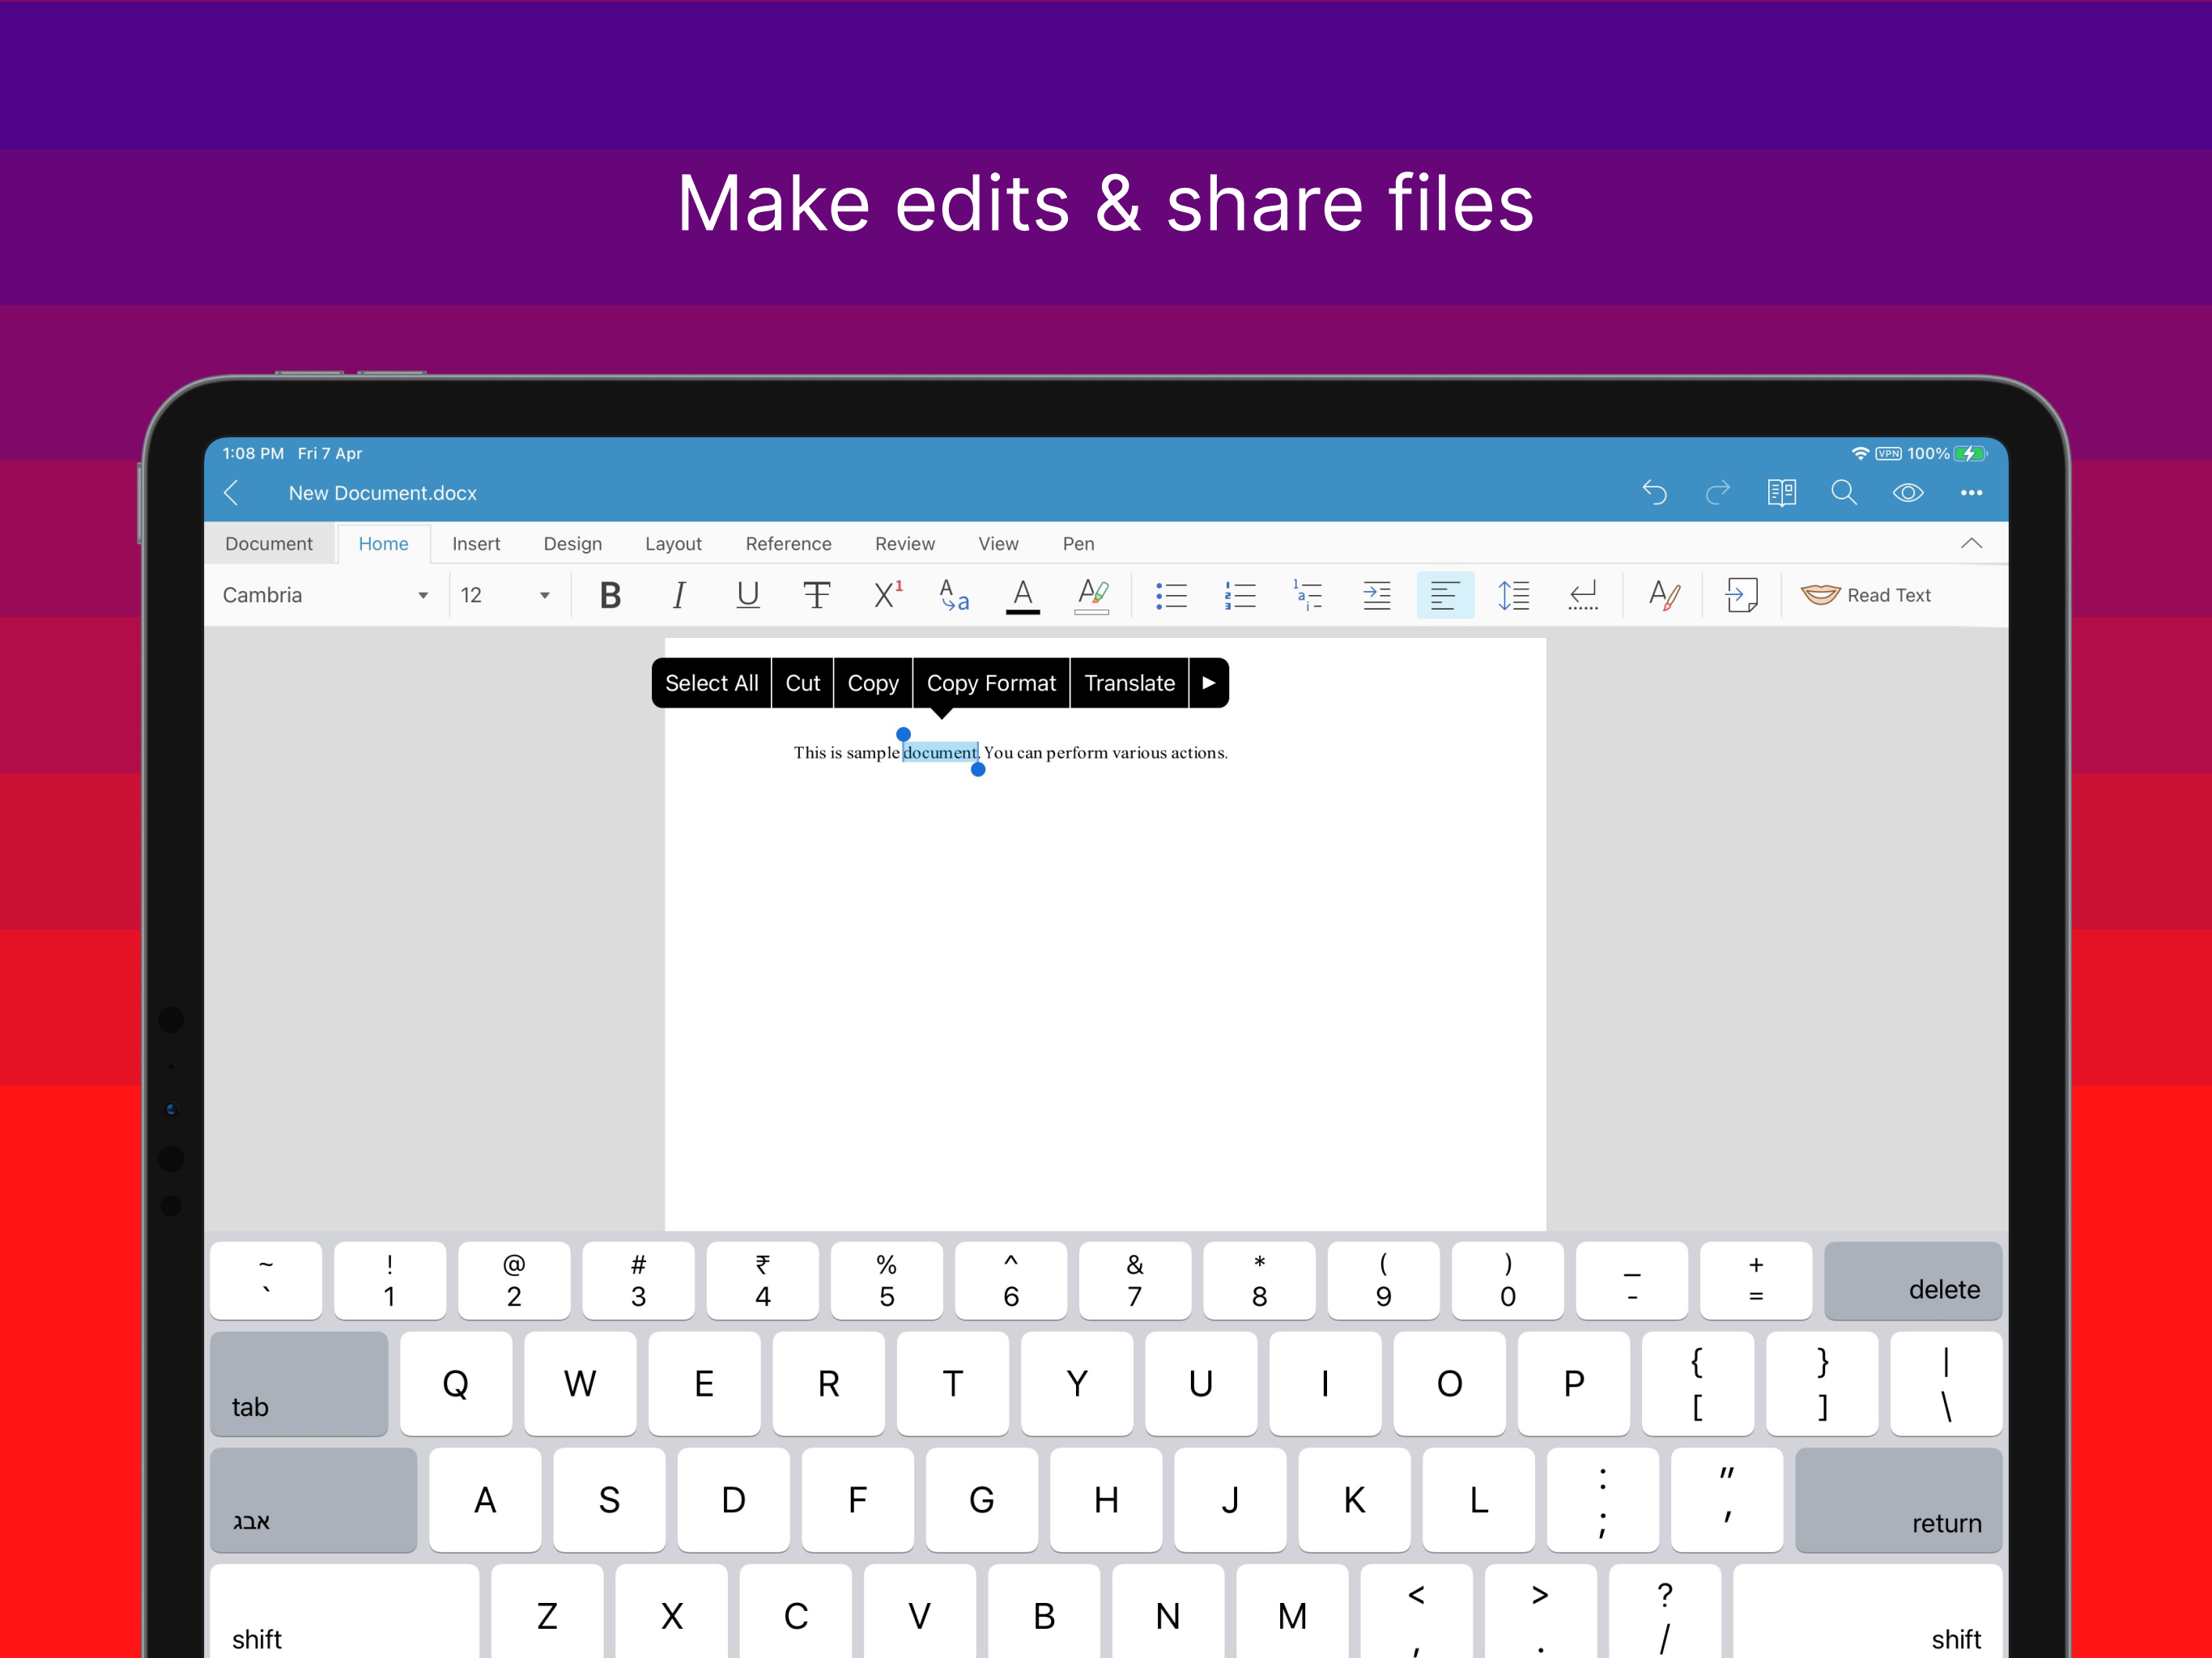2212x1658 pixels.
Task: Toggle Italic formatting
Action: coord(679,595)
